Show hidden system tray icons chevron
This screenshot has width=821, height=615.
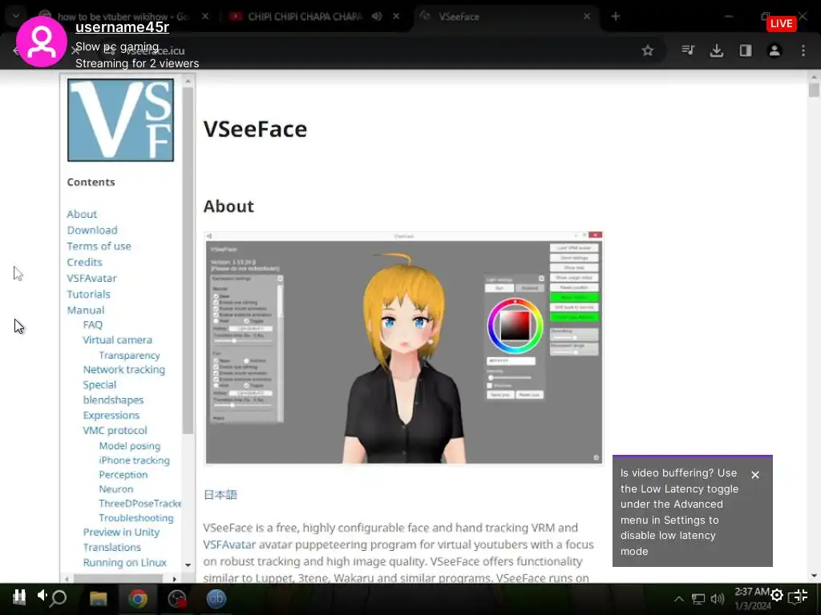[x=678, y=599]
